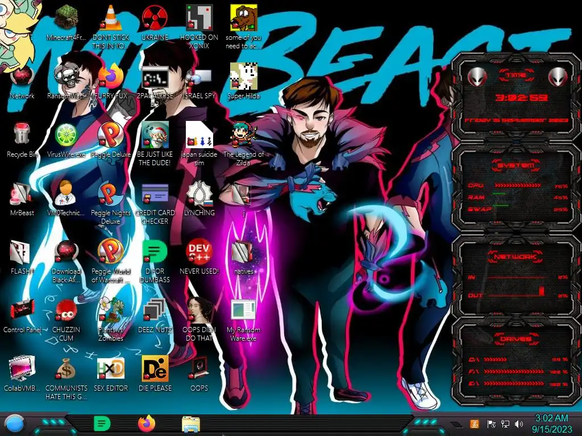582x436 pixels.
Task: Click the Start orb button
Action: (x=15, y=424)
